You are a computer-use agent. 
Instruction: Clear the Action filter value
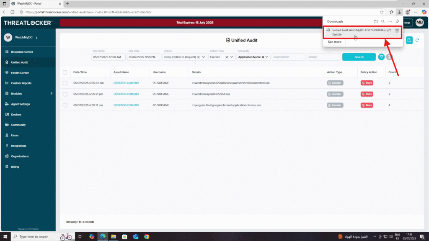(198, 57)
